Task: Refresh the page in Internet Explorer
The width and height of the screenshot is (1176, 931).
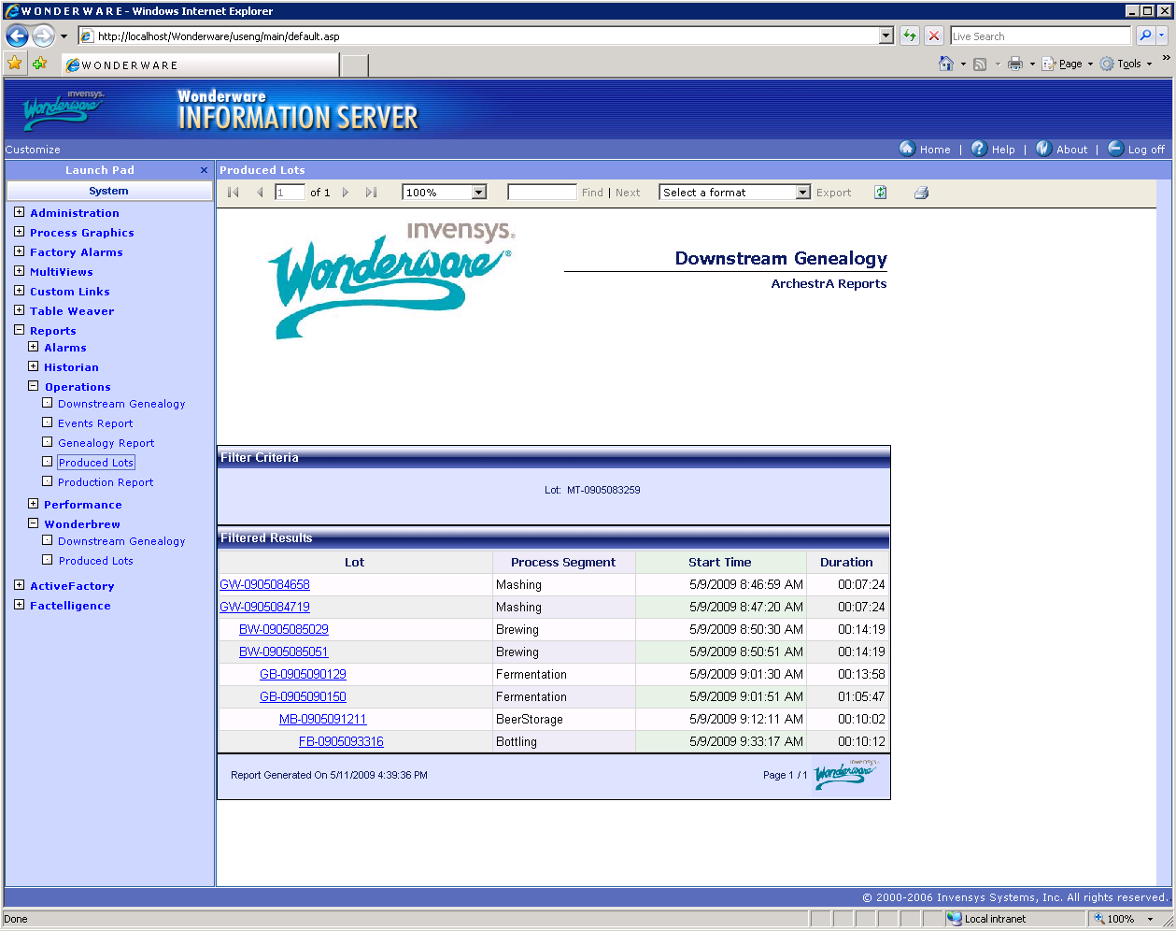Action: [910, 36]
